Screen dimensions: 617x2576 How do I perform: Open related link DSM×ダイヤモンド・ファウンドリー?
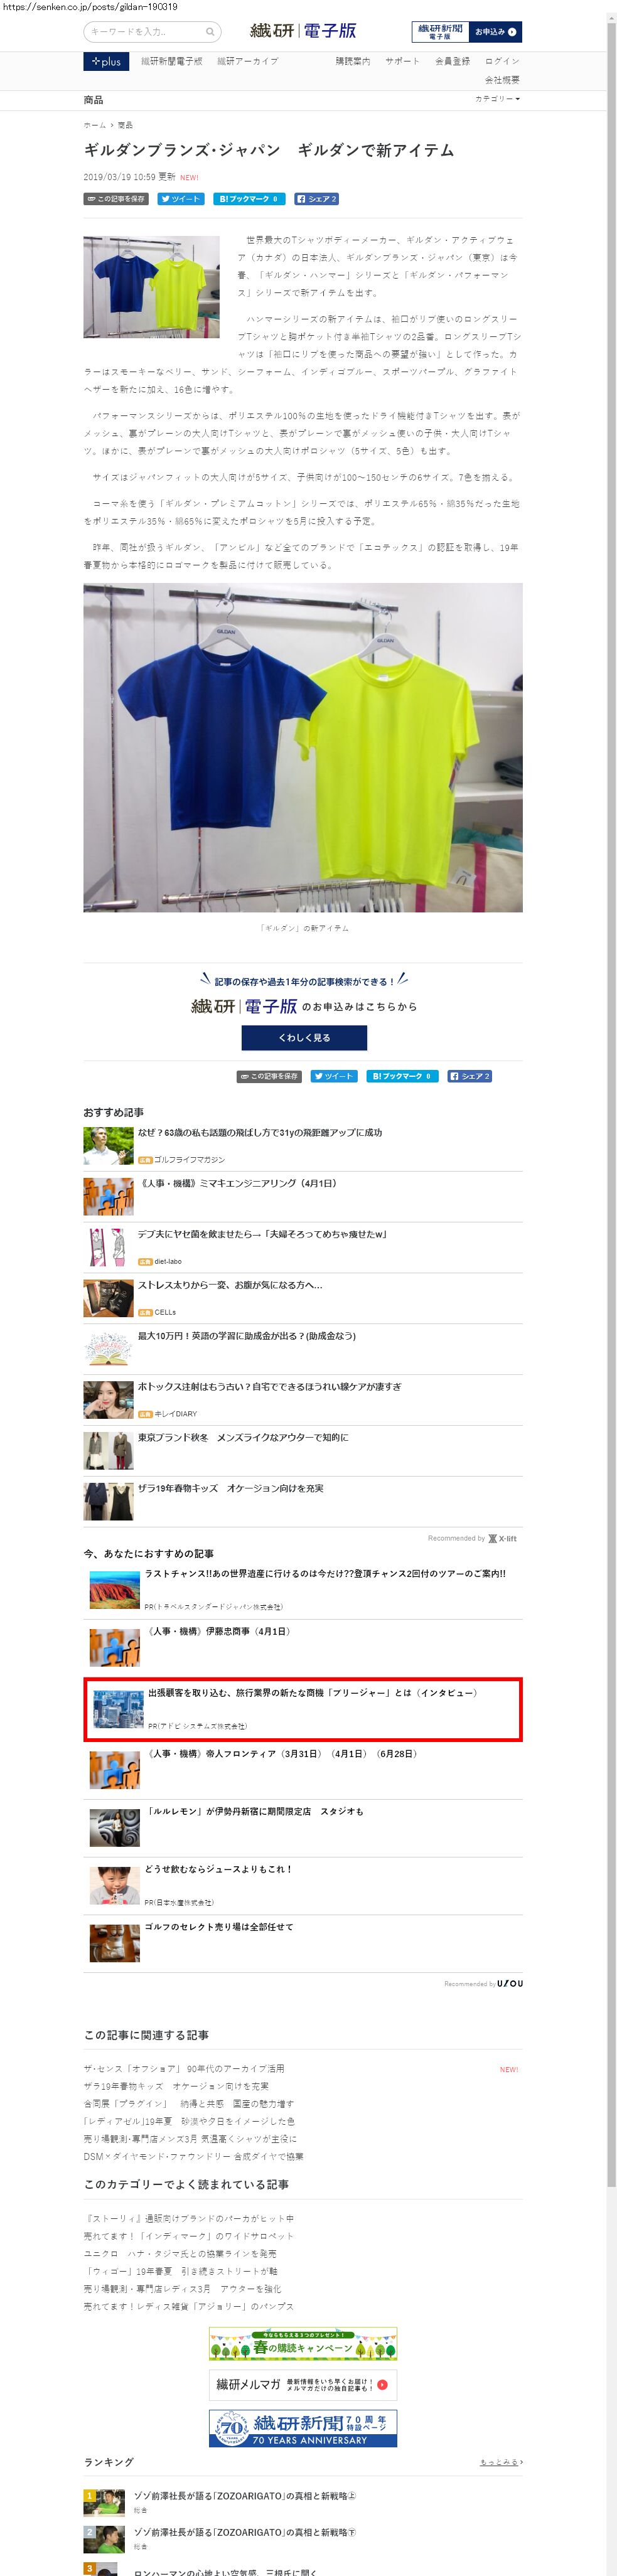[x=193, y=2156]
